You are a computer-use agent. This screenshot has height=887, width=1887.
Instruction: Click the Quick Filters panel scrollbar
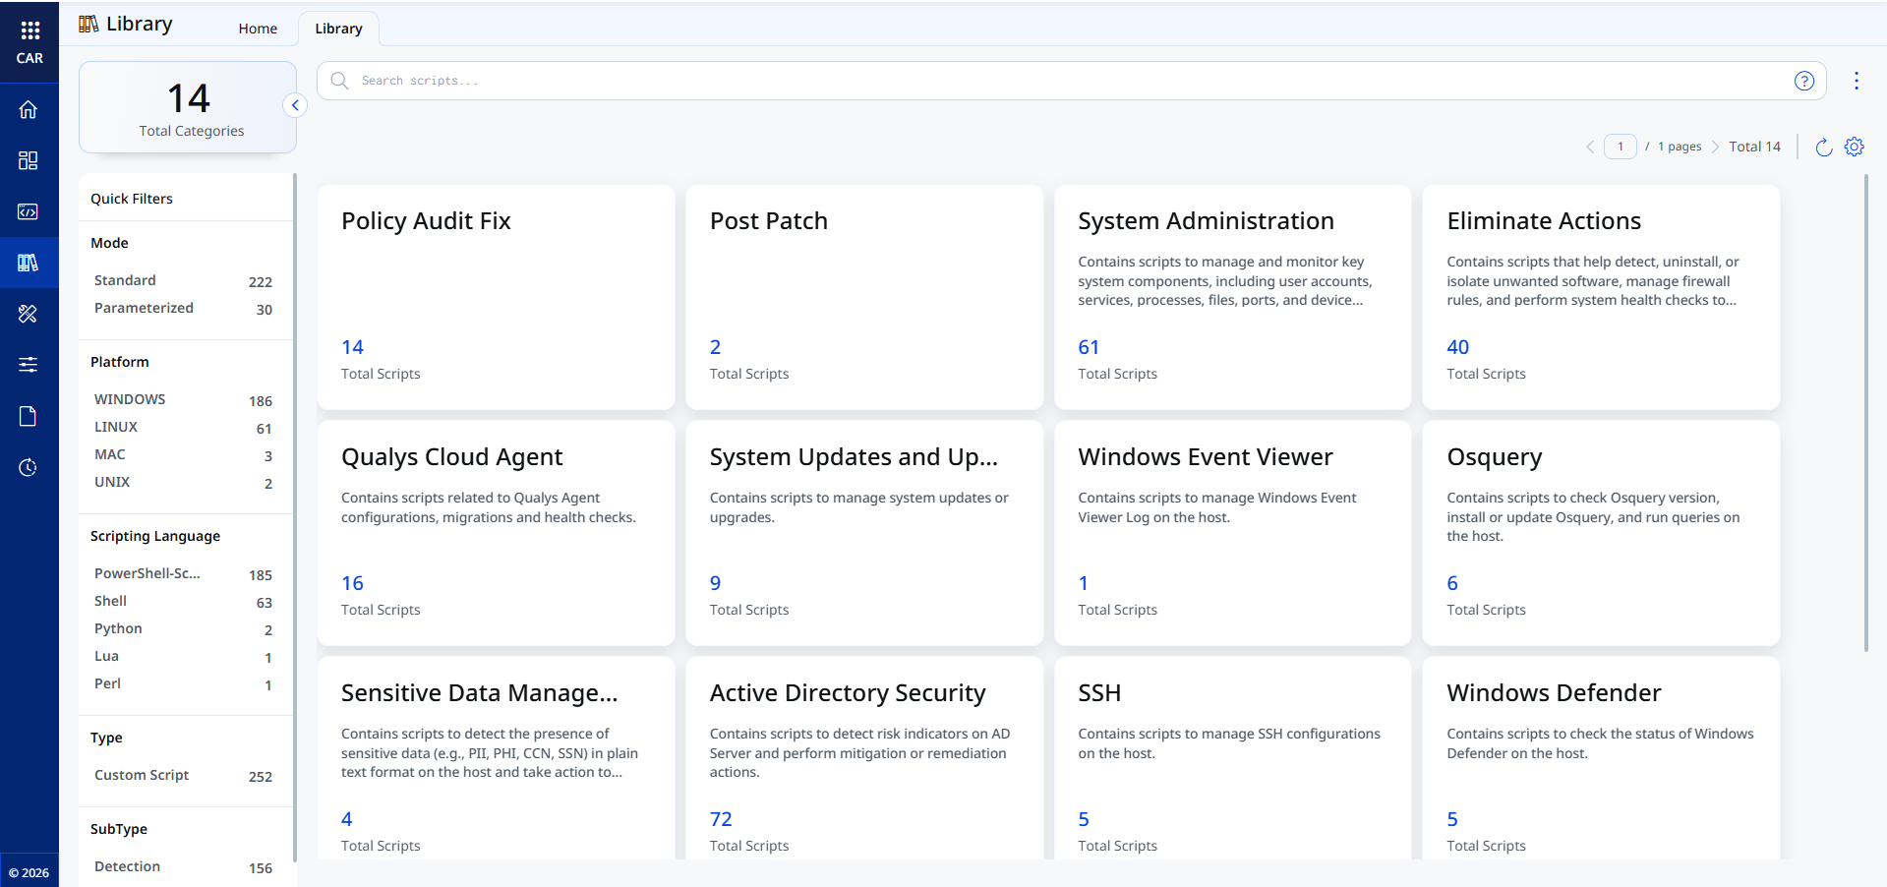point(295,518)
